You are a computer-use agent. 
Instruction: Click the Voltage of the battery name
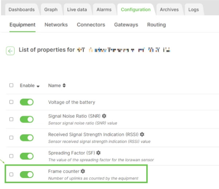coord(72,102)
